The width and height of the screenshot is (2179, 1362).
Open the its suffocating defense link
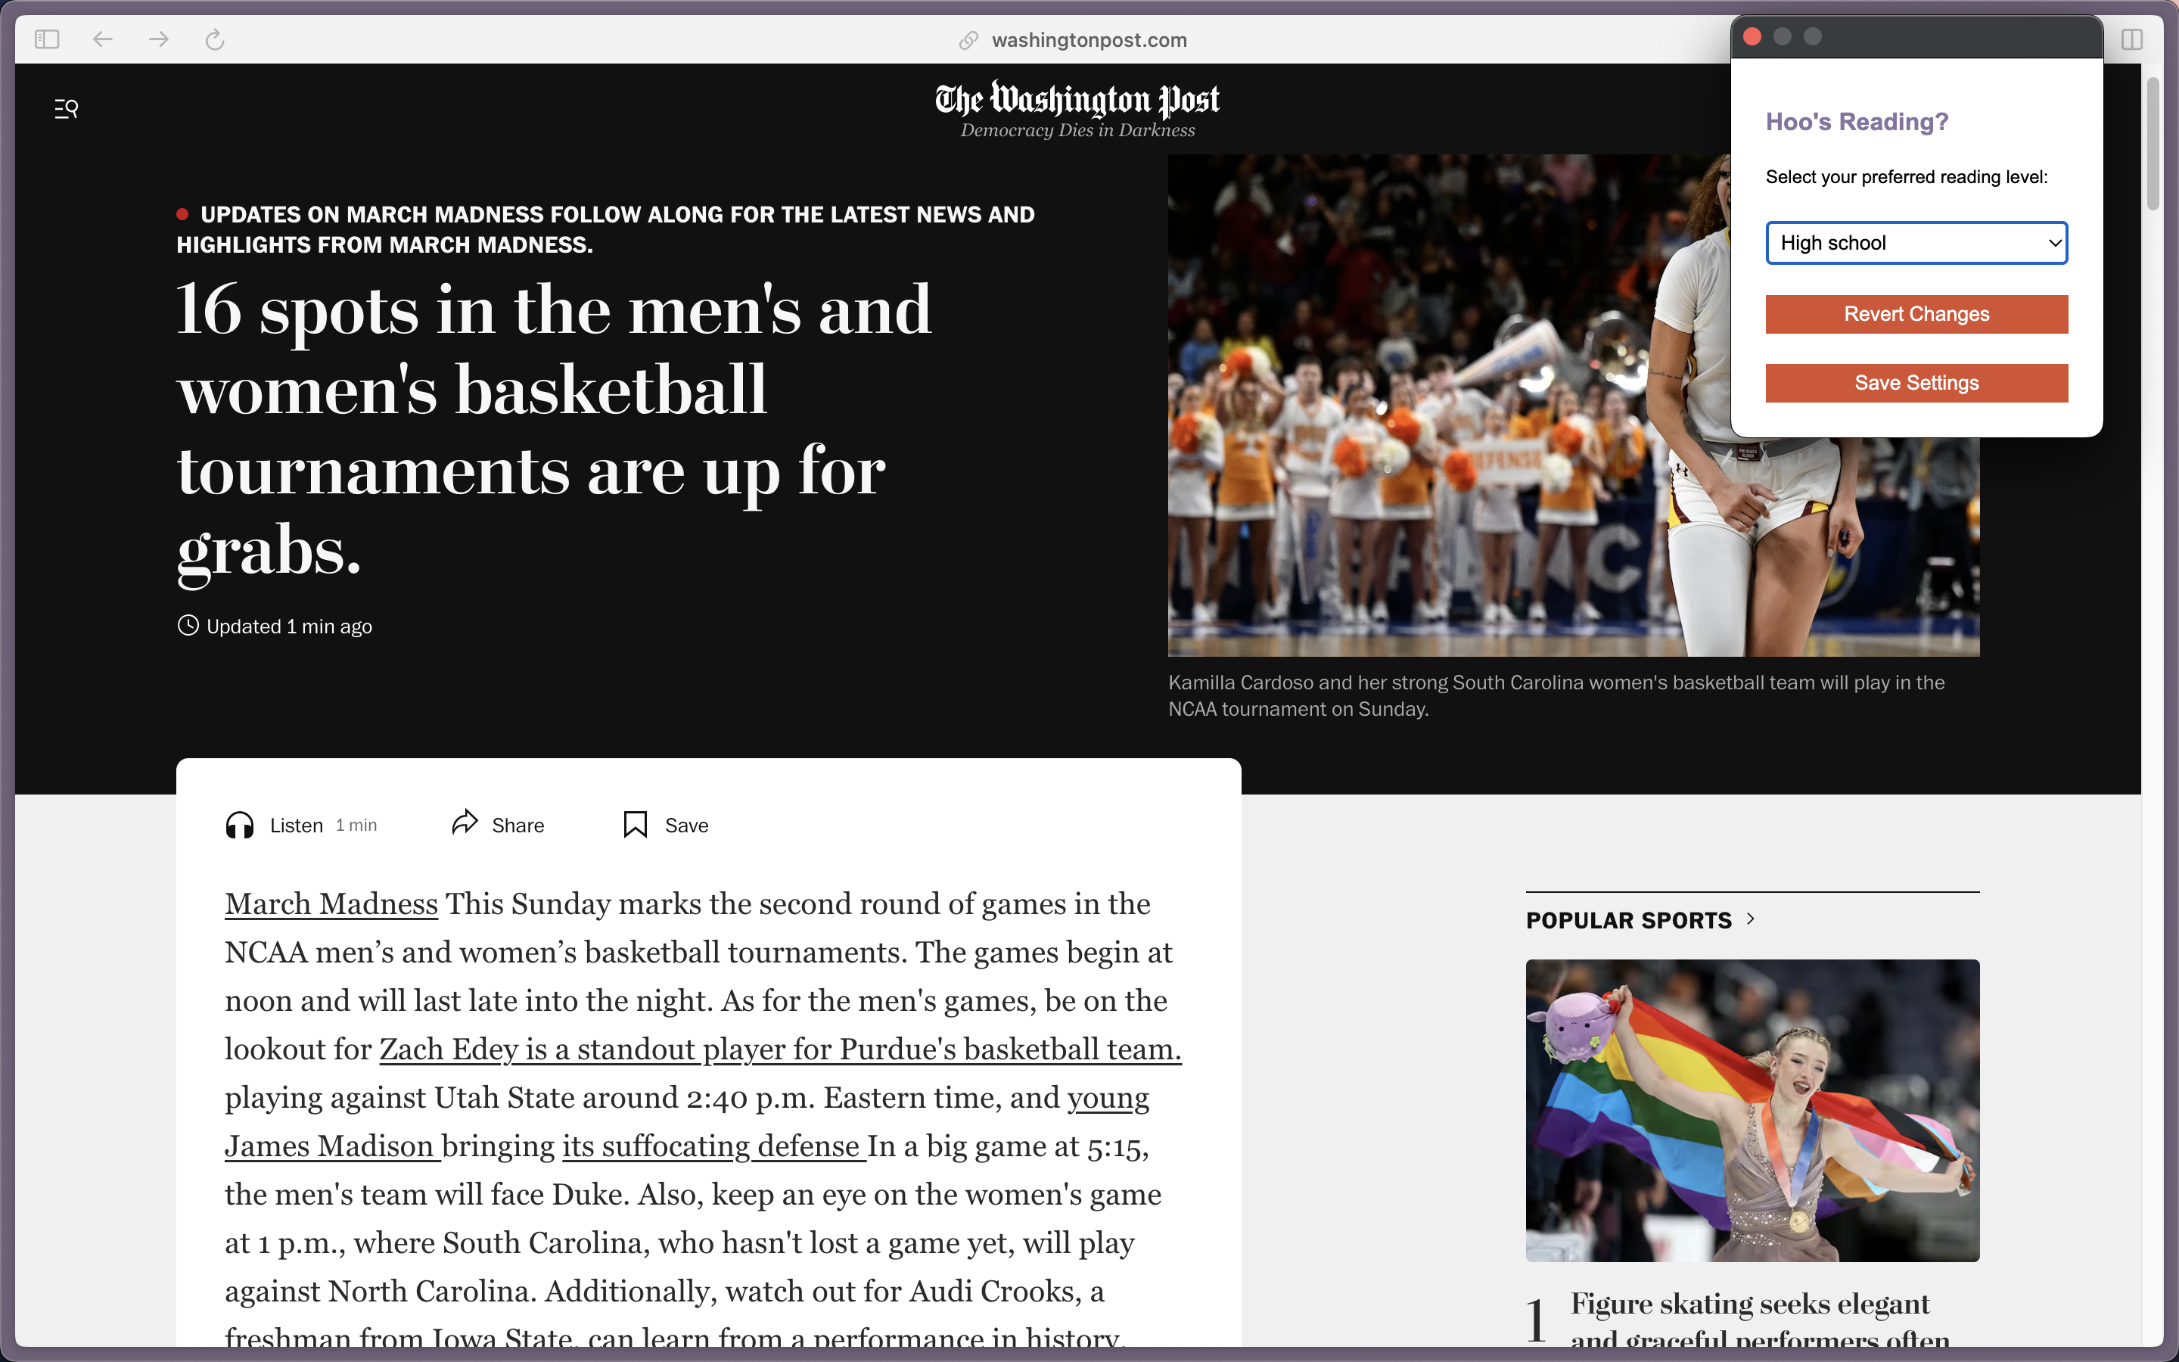pyautogui.click(x=713, y=1146)
